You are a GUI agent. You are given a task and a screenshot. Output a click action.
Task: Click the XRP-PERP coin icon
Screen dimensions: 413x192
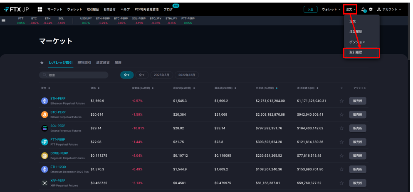click(45, 183)
